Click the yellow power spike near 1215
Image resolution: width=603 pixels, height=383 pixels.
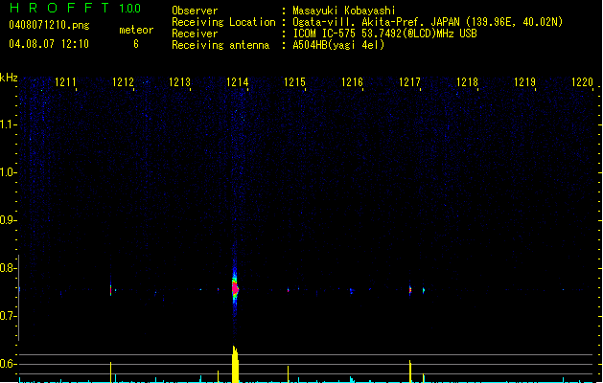click(288, 374)
